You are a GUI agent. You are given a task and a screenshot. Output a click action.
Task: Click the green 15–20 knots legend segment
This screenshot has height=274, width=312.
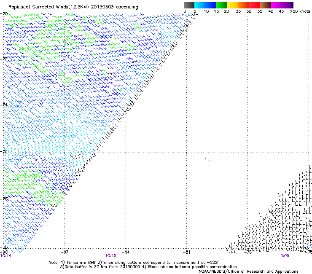click(x=222, y=5)
